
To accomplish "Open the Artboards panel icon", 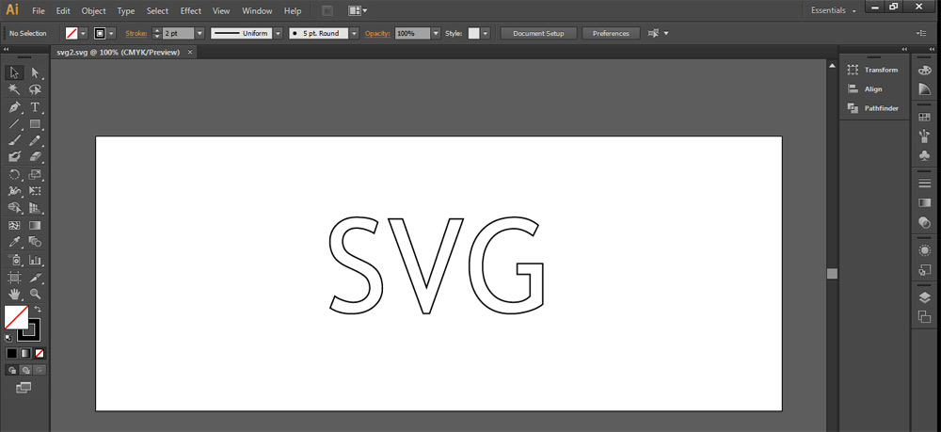I will (924, 317).
